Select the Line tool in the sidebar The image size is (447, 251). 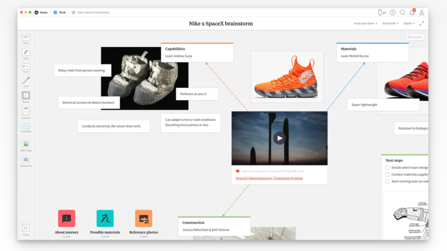(x=26, y=82)
